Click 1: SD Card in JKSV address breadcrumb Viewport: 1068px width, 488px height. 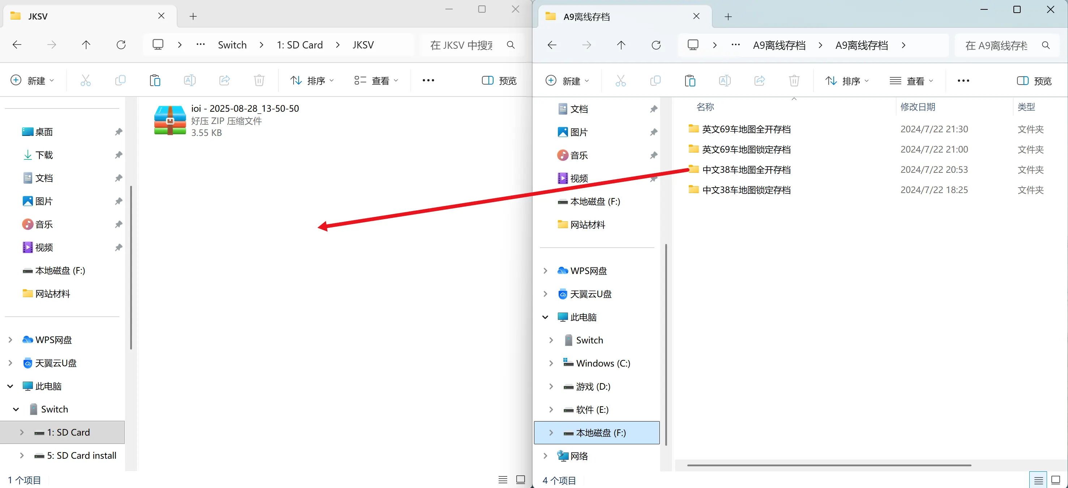(x=300, y=45)
